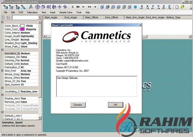
Task: Activate the rotate view tool
Action: (54, 7)
